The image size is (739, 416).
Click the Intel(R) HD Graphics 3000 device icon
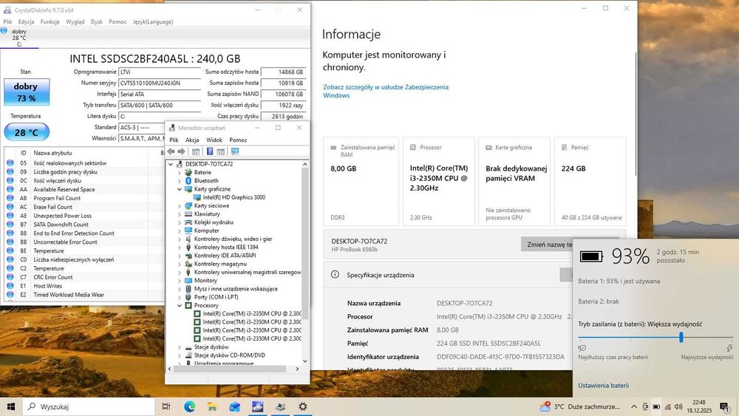click(197, 197)
